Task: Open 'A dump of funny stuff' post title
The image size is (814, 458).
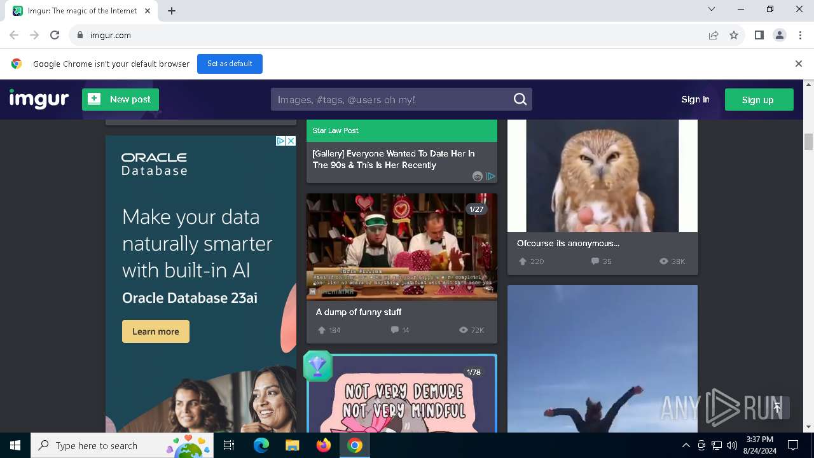Action: click(x=359, y=312)
